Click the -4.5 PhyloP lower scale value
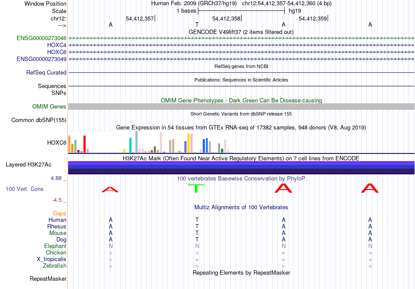 [x=57, y=200]
